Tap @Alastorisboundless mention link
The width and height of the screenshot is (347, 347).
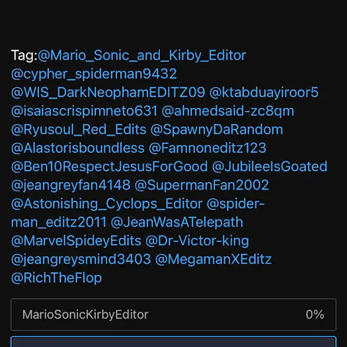(77, 148)
